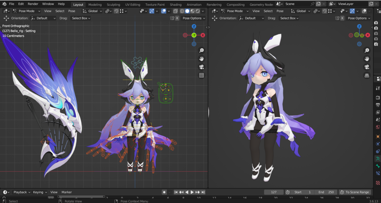The image size is (381, 203).
Task: Select rendered shading in the left viewport
Action: tap(198, 11)
